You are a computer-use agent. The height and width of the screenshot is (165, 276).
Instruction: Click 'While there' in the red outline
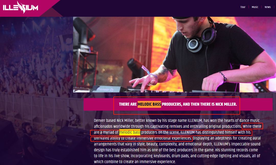click(x=252, y=126)
